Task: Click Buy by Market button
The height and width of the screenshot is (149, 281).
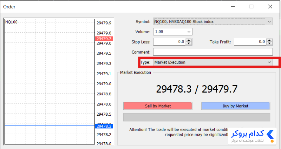Action: [235, 106]
